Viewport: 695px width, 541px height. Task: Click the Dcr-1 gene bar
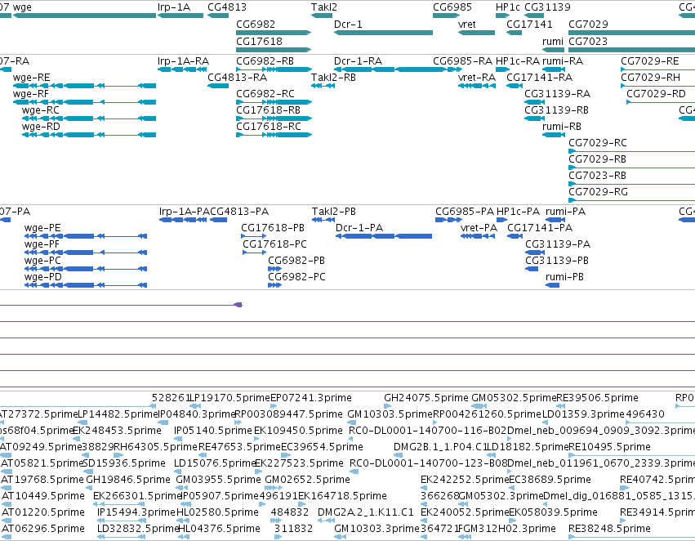tap(383, 33)
